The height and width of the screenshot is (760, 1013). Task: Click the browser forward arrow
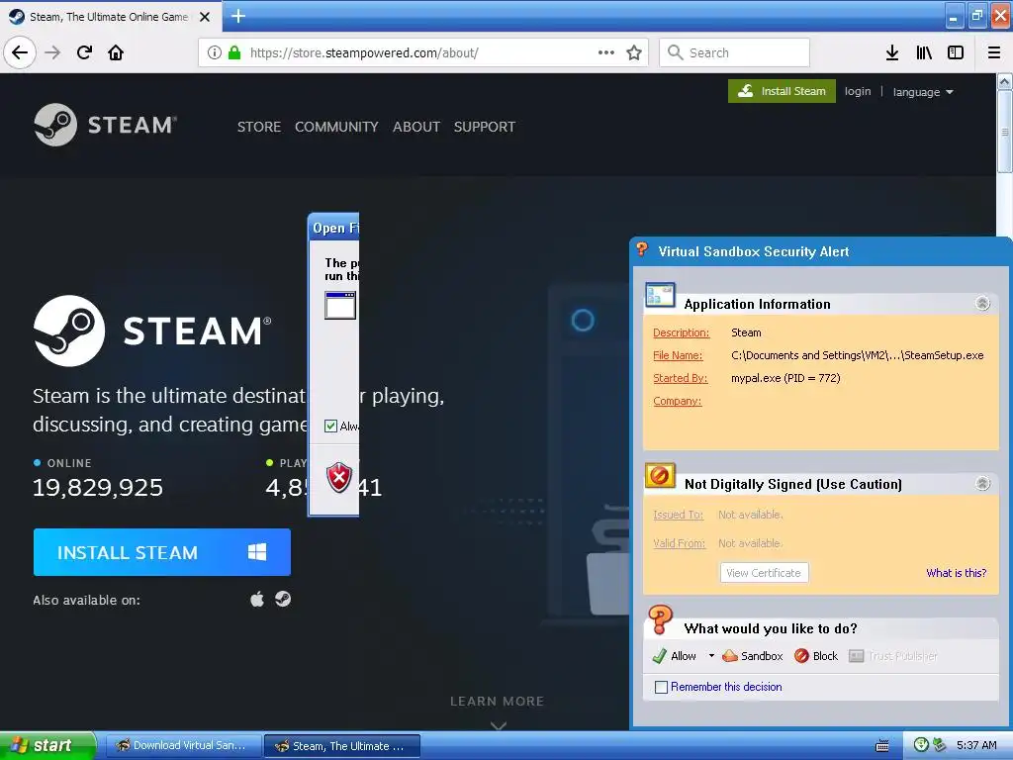tap(52, 52)
